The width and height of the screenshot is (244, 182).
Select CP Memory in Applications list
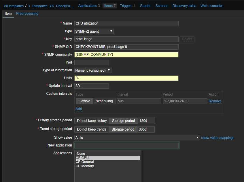click(x=85, y=166)
